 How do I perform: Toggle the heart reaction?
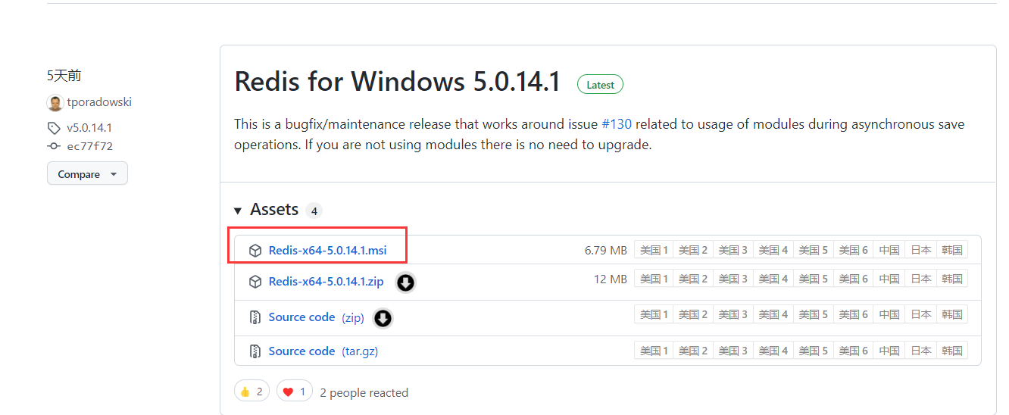pyautogui.click(x=295, y=392)
